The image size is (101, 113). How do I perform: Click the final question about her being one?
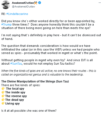(29, 111)
